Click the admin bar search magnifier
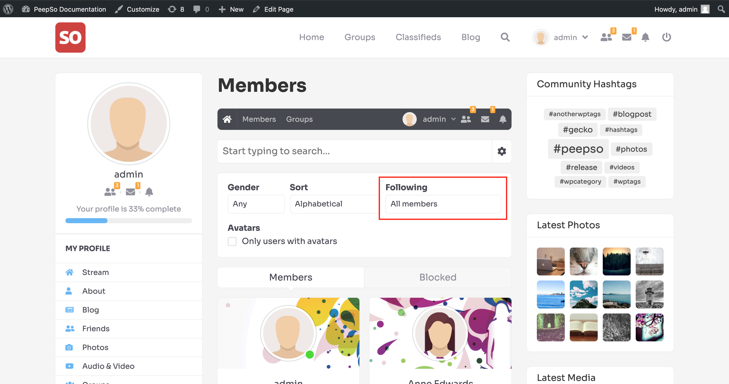Image resolution: width=729 pixels, height=384 pixels. (721, 9)
